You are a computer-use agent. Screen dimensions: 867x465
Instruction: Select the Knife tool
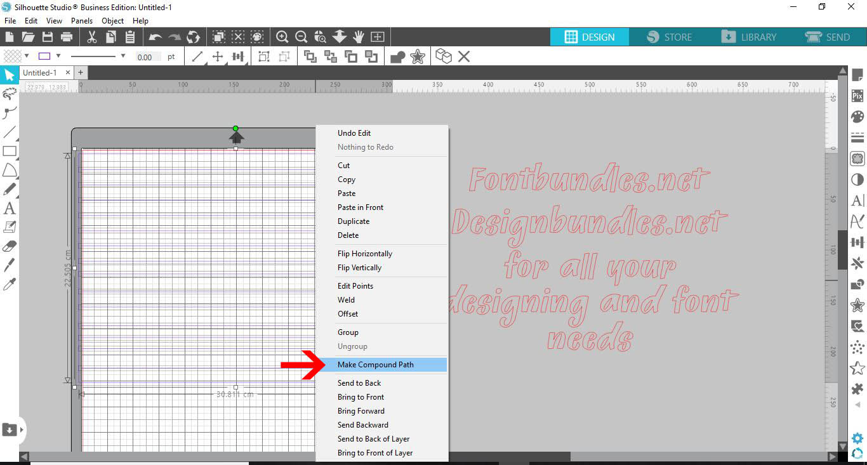(10, 265)
